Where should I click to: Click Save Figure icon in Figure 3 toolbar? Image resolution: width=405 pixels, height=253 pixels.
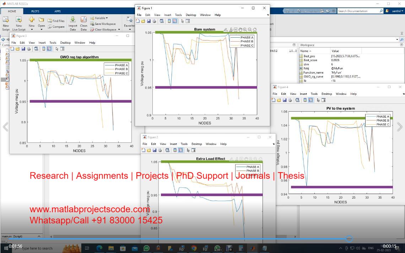coord(23,49)
